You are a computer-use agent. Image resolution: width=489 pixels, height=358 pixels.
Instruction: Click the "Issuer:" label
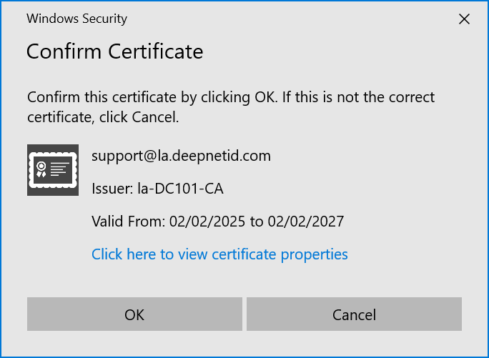(112, 189)
